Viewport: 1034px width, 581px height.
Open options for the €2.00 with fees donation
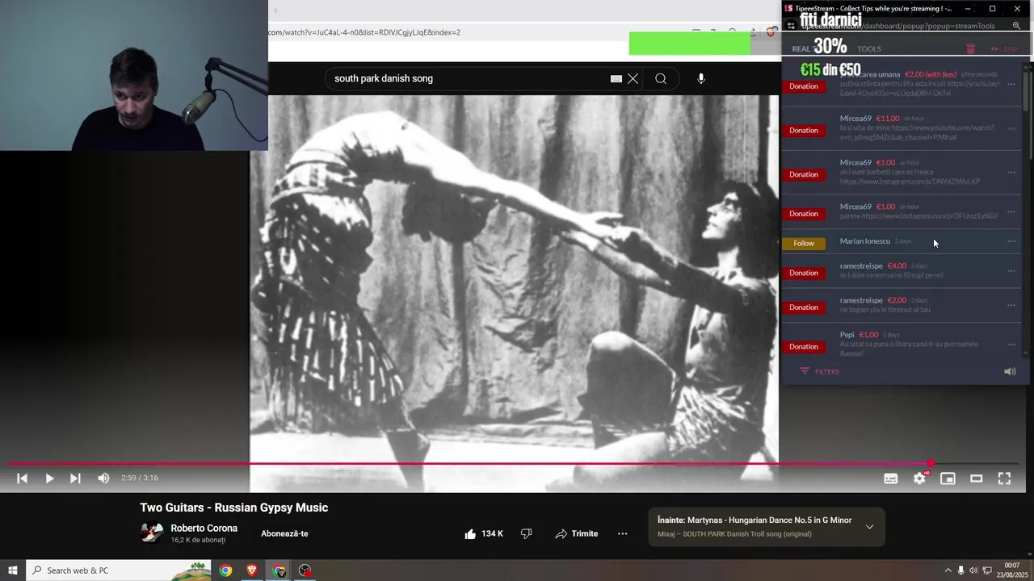pyautogui.click(x=1011, y=84)
